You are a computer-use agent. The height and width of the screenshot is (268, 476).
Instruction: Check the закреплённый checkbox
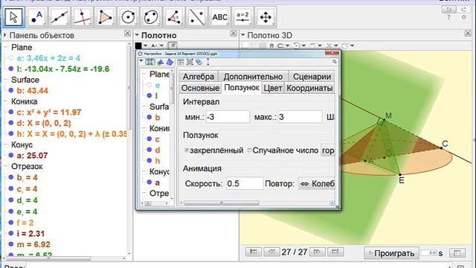(x=187, y=150)
